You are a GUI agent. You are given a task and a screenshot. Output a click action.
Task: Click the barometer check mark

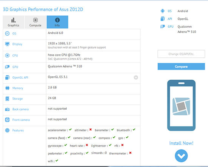112,129
